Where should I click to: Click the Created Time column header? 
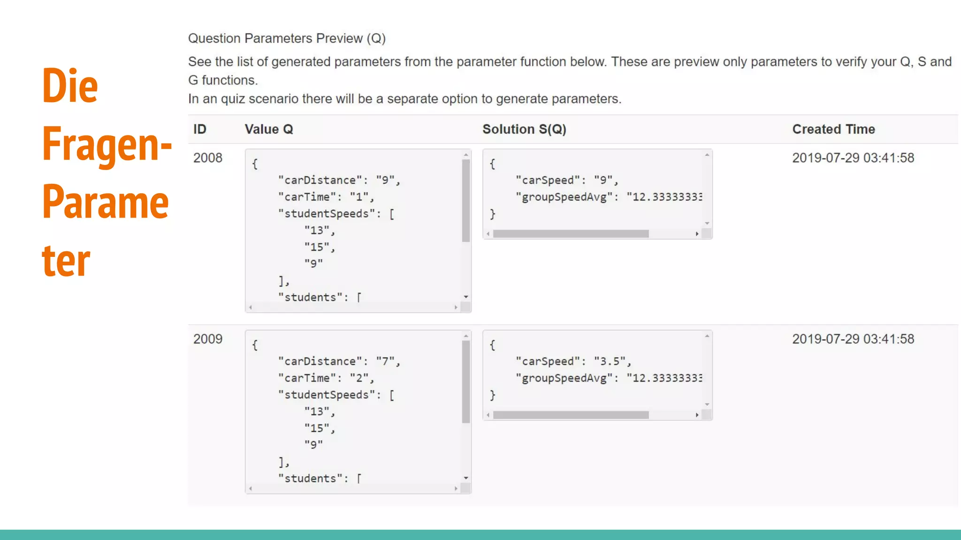(x=833, y=129)
